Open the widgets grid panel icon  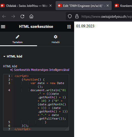coord(69,27)
